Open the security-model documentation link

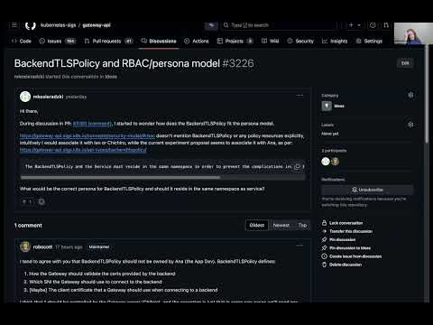(88, 135)
